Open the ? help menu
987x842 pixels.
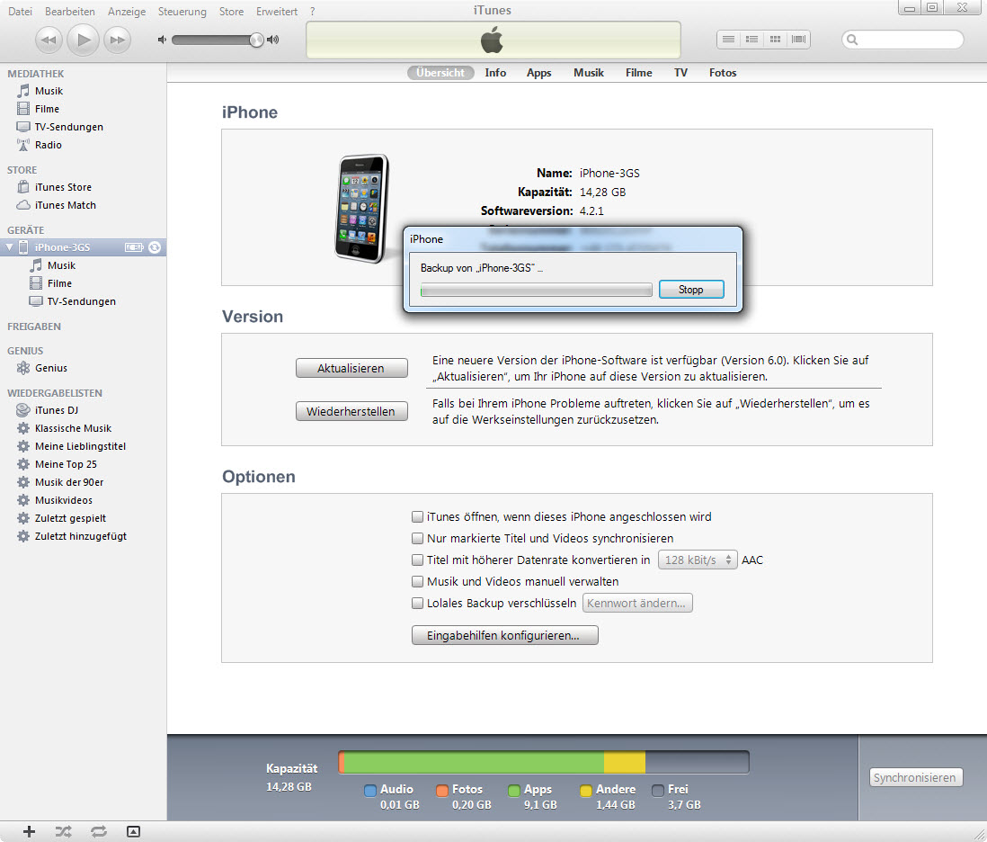(x=312, y=12)
